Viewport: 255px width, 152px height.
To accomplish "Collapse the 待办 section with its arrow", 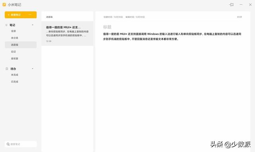I will tap(33, 69).
